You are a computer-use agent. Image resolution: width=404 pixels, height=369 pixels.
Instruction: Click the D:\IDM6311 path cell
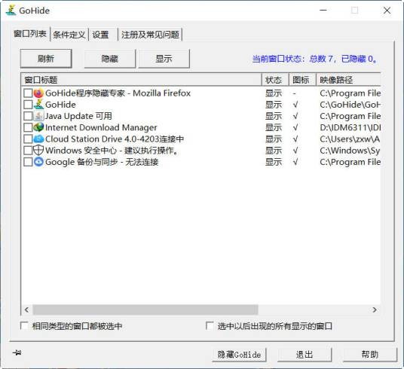350,127
